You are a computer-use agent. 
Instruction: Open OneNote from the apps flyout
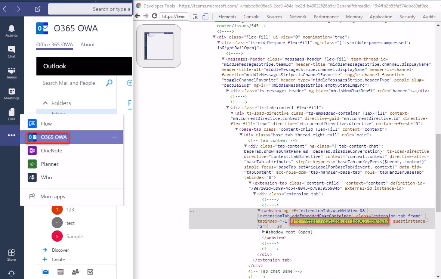(x=72, y=151)
